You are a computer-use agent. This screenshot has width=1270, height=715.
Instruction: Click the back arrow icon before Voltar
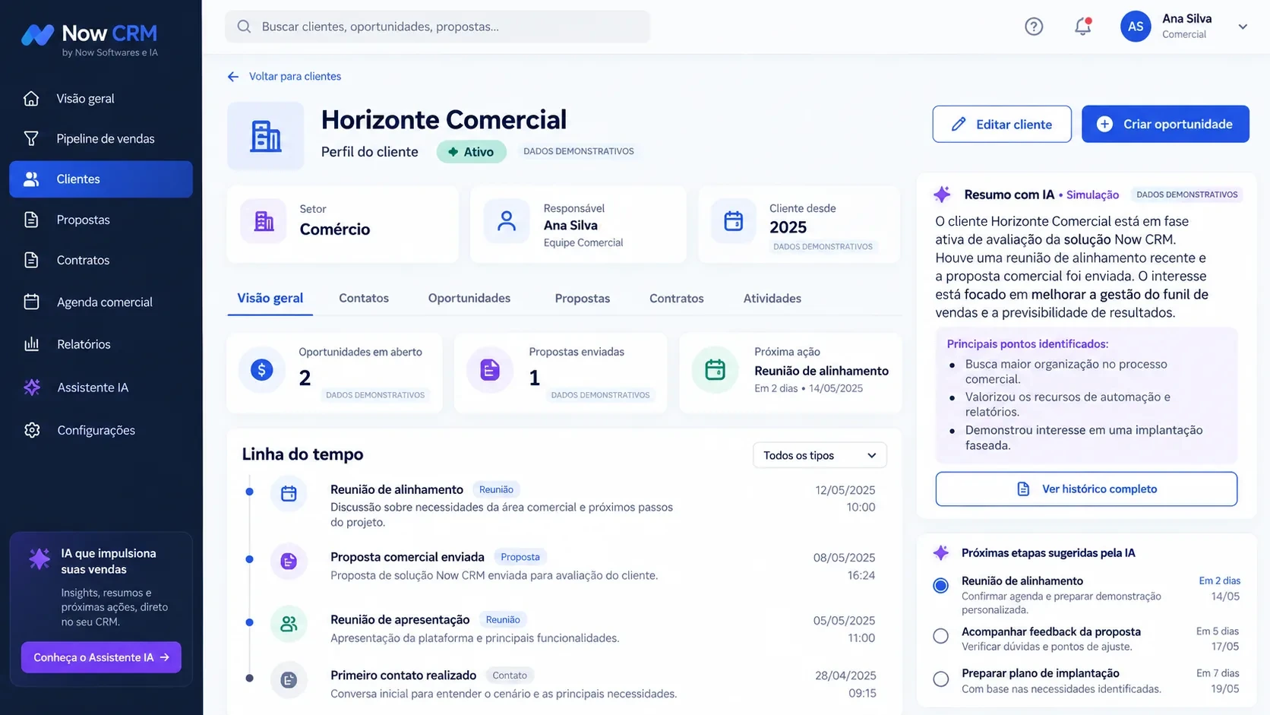pos(233,77)
